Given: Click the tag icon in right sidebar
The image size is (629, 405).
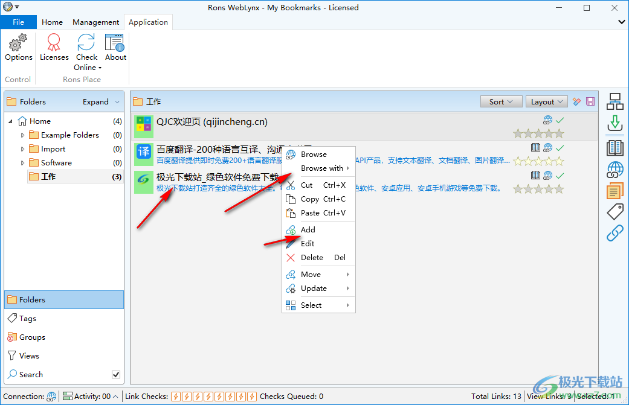Looking at the screenshot, I should (x=615, y=211).
